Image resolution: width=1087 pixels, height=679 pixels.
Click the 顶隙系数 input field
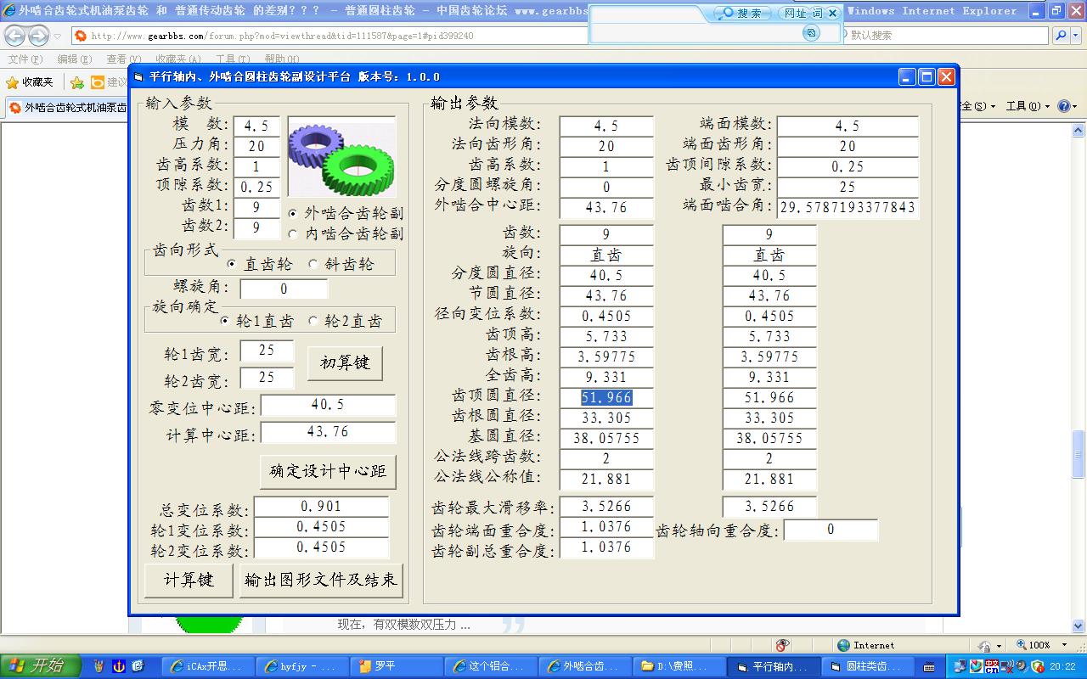tap(256, 187)
